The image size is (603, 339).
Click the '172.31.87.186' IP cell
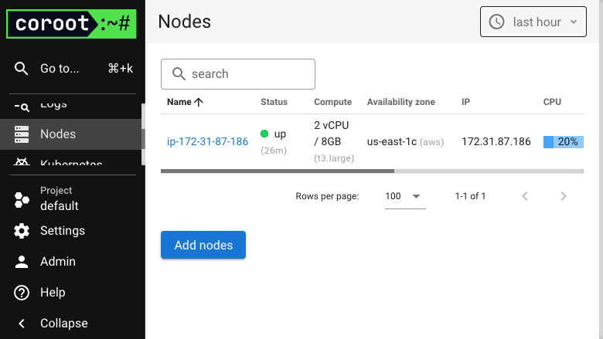click(x=496, y=141)
